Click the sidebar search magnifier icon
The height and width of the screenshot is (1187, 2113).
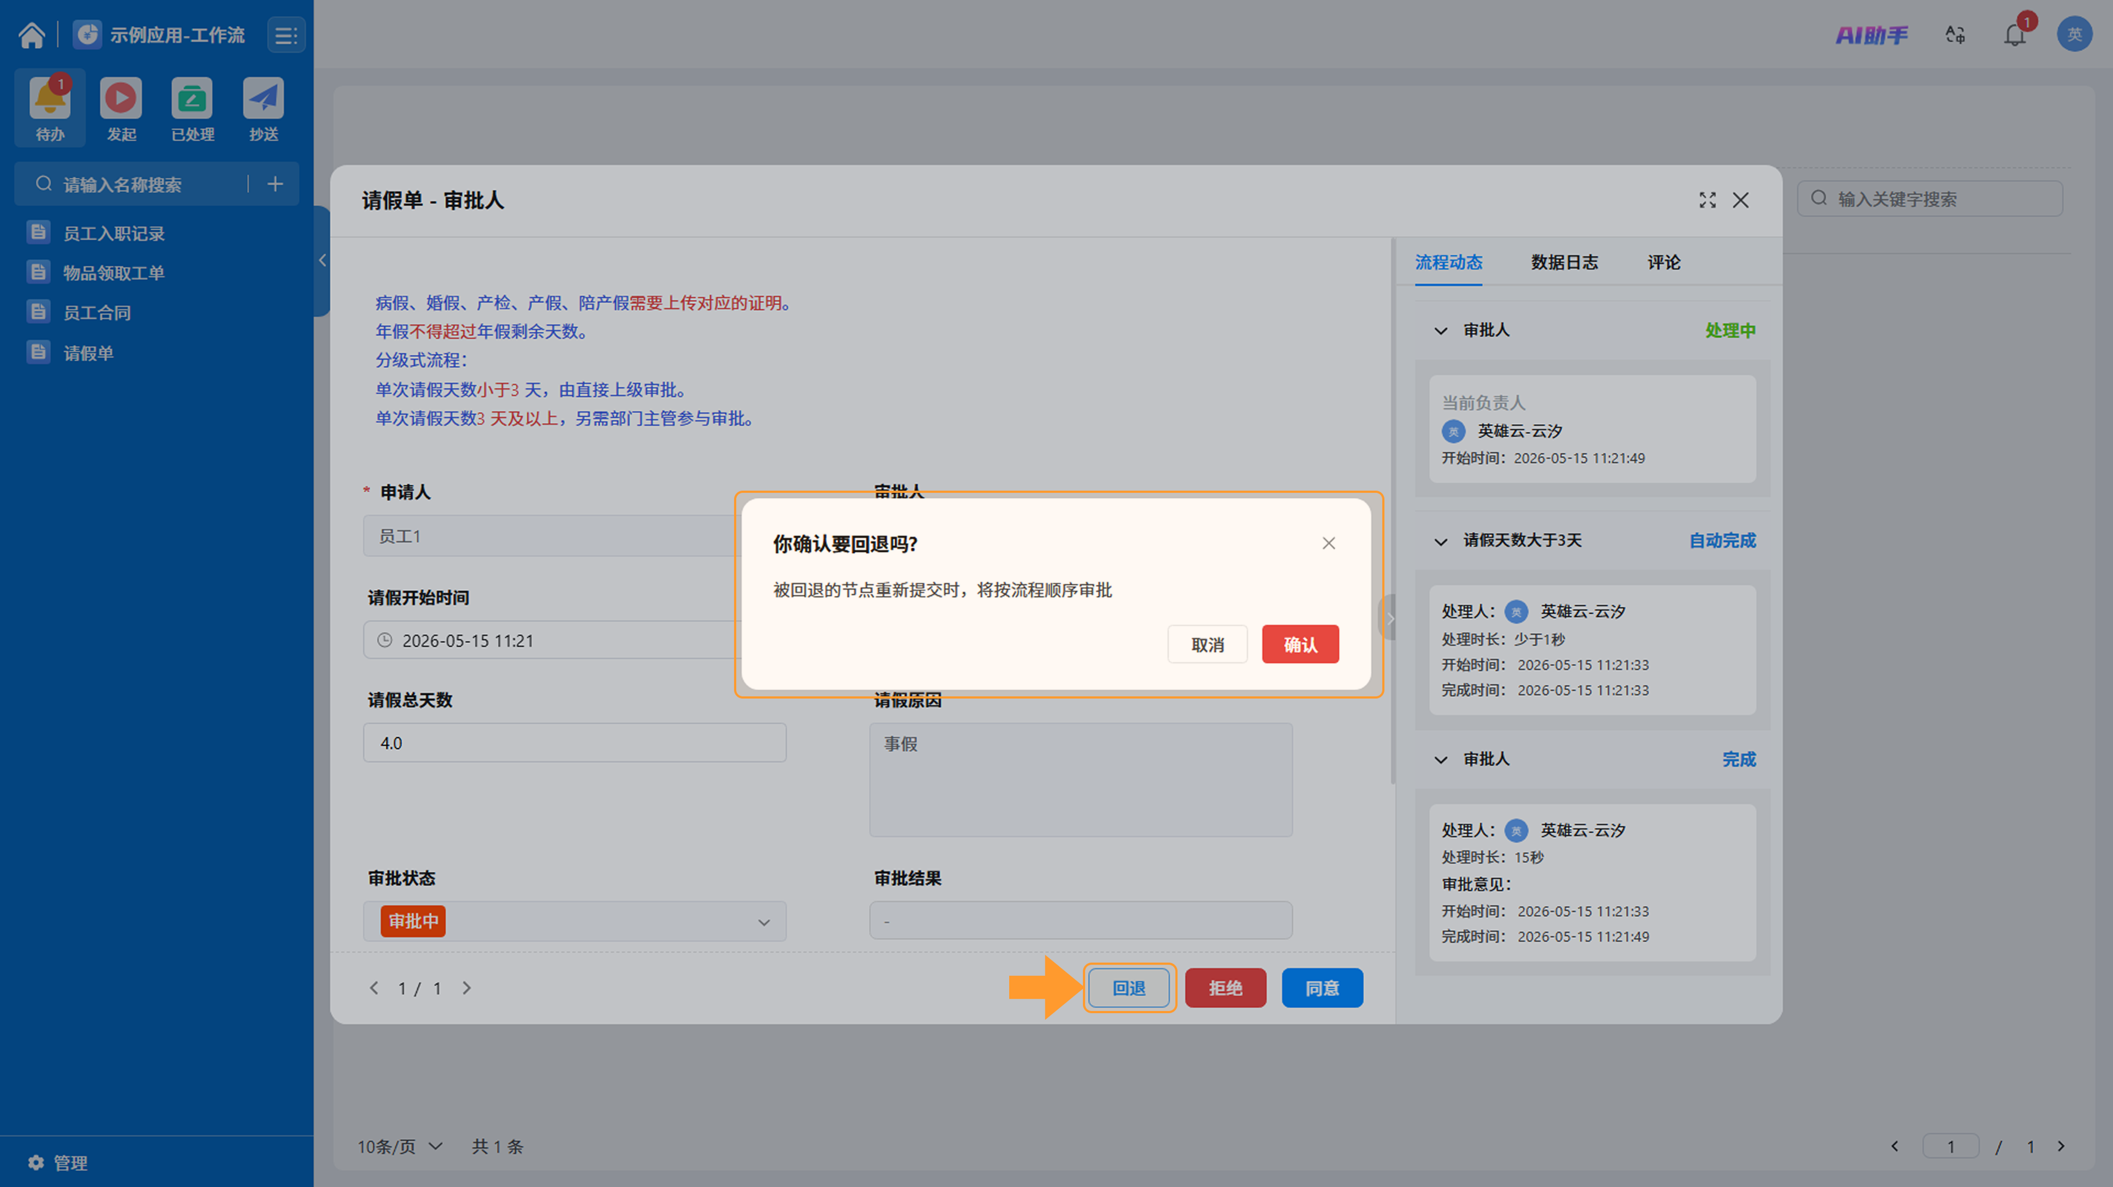tap(44, 184)
